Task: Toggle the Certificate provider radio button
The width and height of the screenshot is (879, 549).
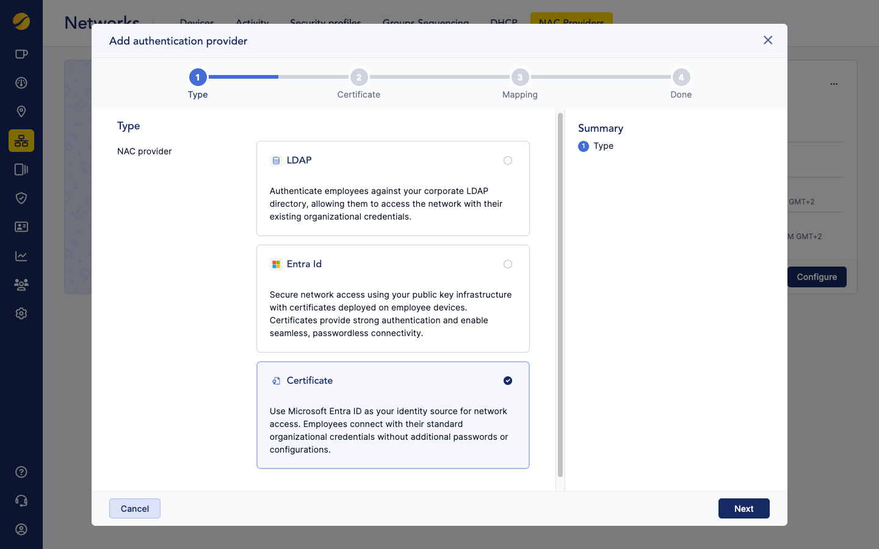Action: [507, 381]
